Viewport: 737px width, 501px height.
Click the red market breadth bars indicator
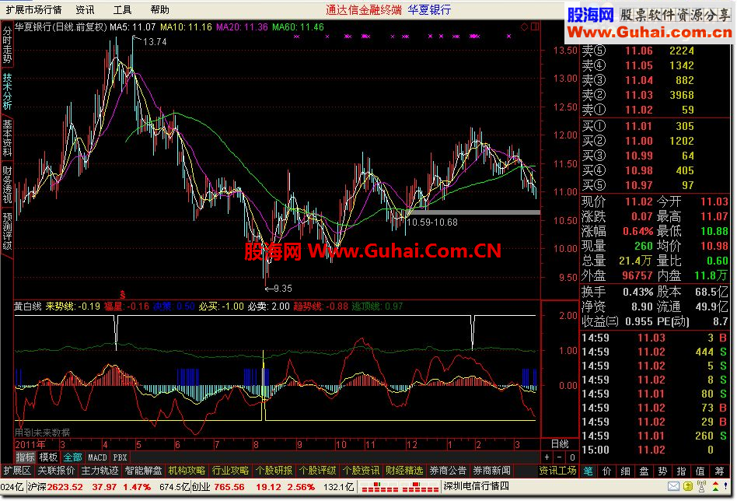point(400,487)
